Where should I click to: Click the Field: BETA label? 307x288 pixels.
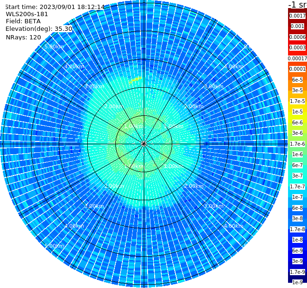pyautogui.click(x=23, y=21)
